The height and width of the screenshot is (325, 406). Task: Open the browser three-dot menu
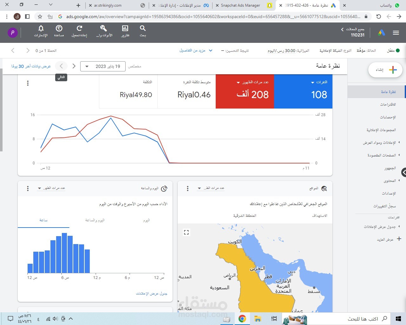[x=7, y=17]
